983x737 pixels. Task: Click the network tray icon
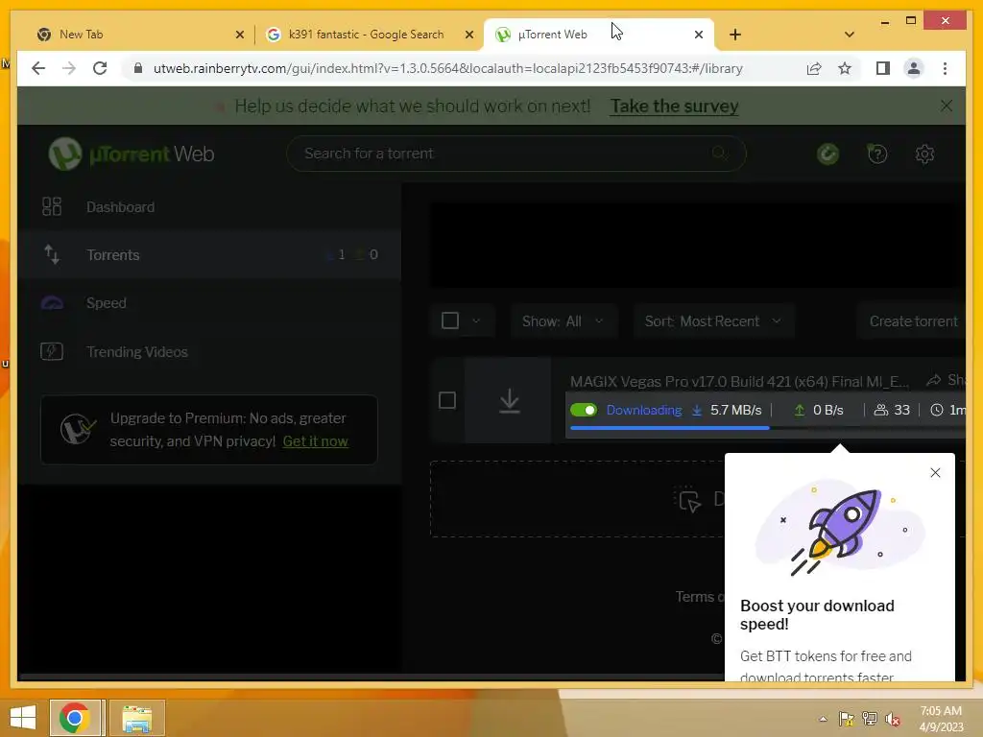870,719
